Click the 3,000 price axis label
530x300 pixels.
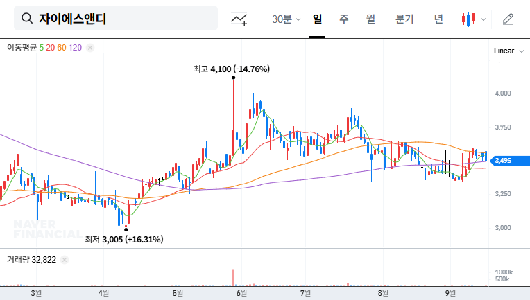click(503, 228)
